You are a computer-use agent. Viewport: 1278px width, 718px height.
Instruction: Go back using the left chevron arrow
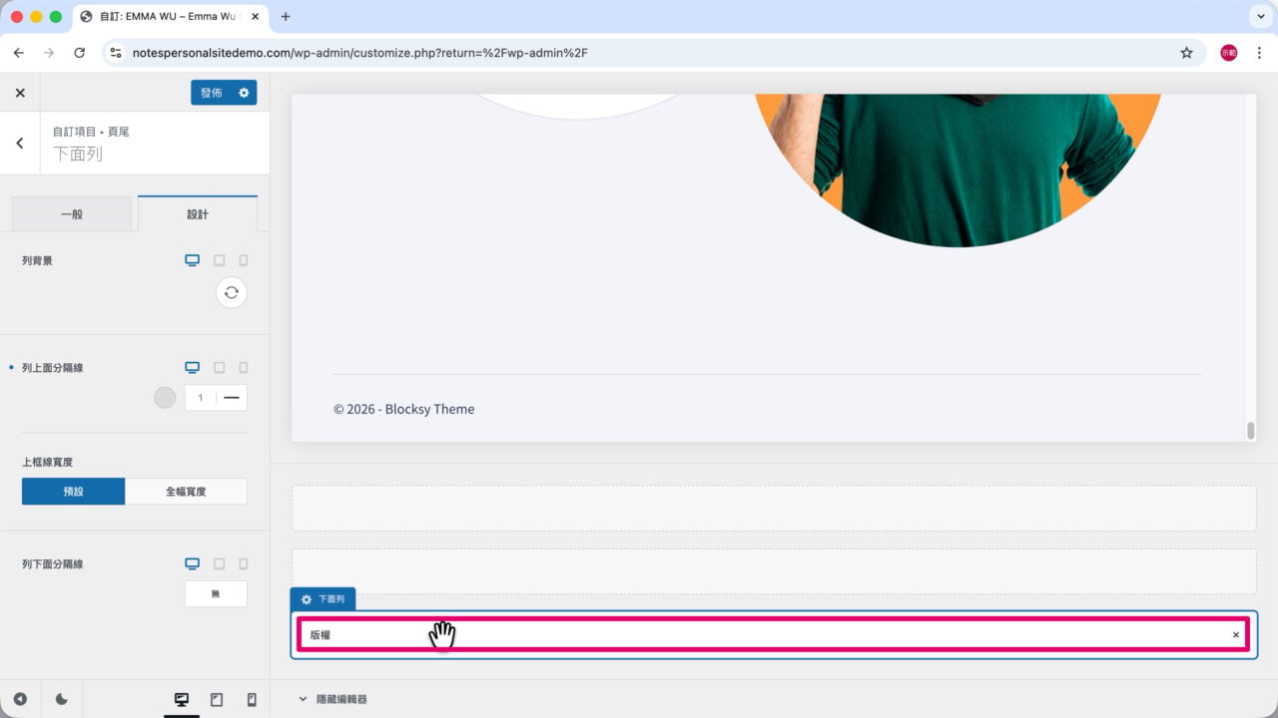(20, 144)
